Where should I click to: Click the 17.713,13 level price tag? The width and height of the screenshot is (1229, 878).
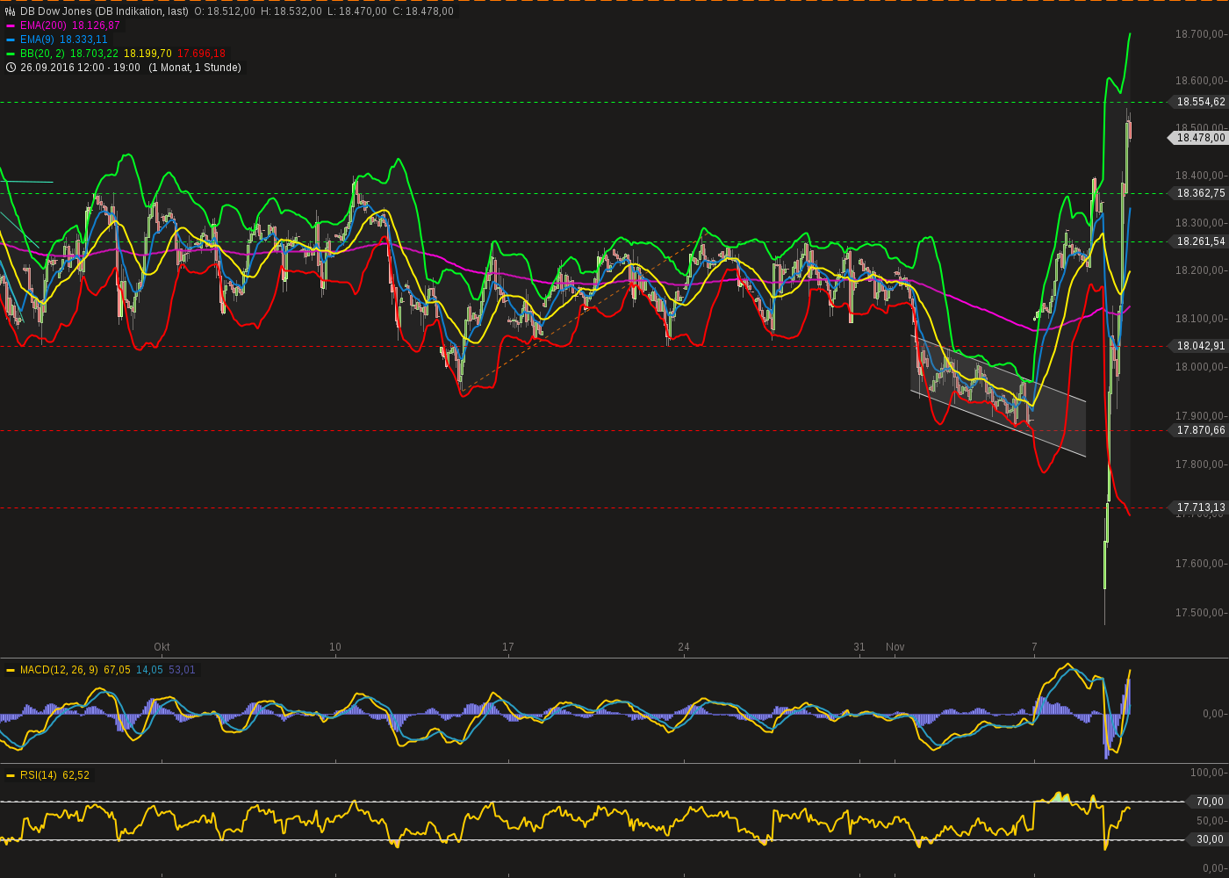tap(1200, 507)
